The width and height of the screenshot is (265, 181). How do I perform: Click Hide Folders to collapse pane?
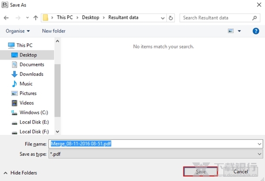[20, 173]
